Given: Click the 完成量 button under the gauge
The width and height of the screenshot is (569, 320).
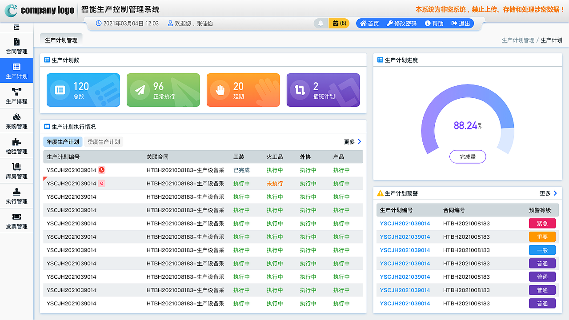Looking at the screenshot, I should point(468,156).
